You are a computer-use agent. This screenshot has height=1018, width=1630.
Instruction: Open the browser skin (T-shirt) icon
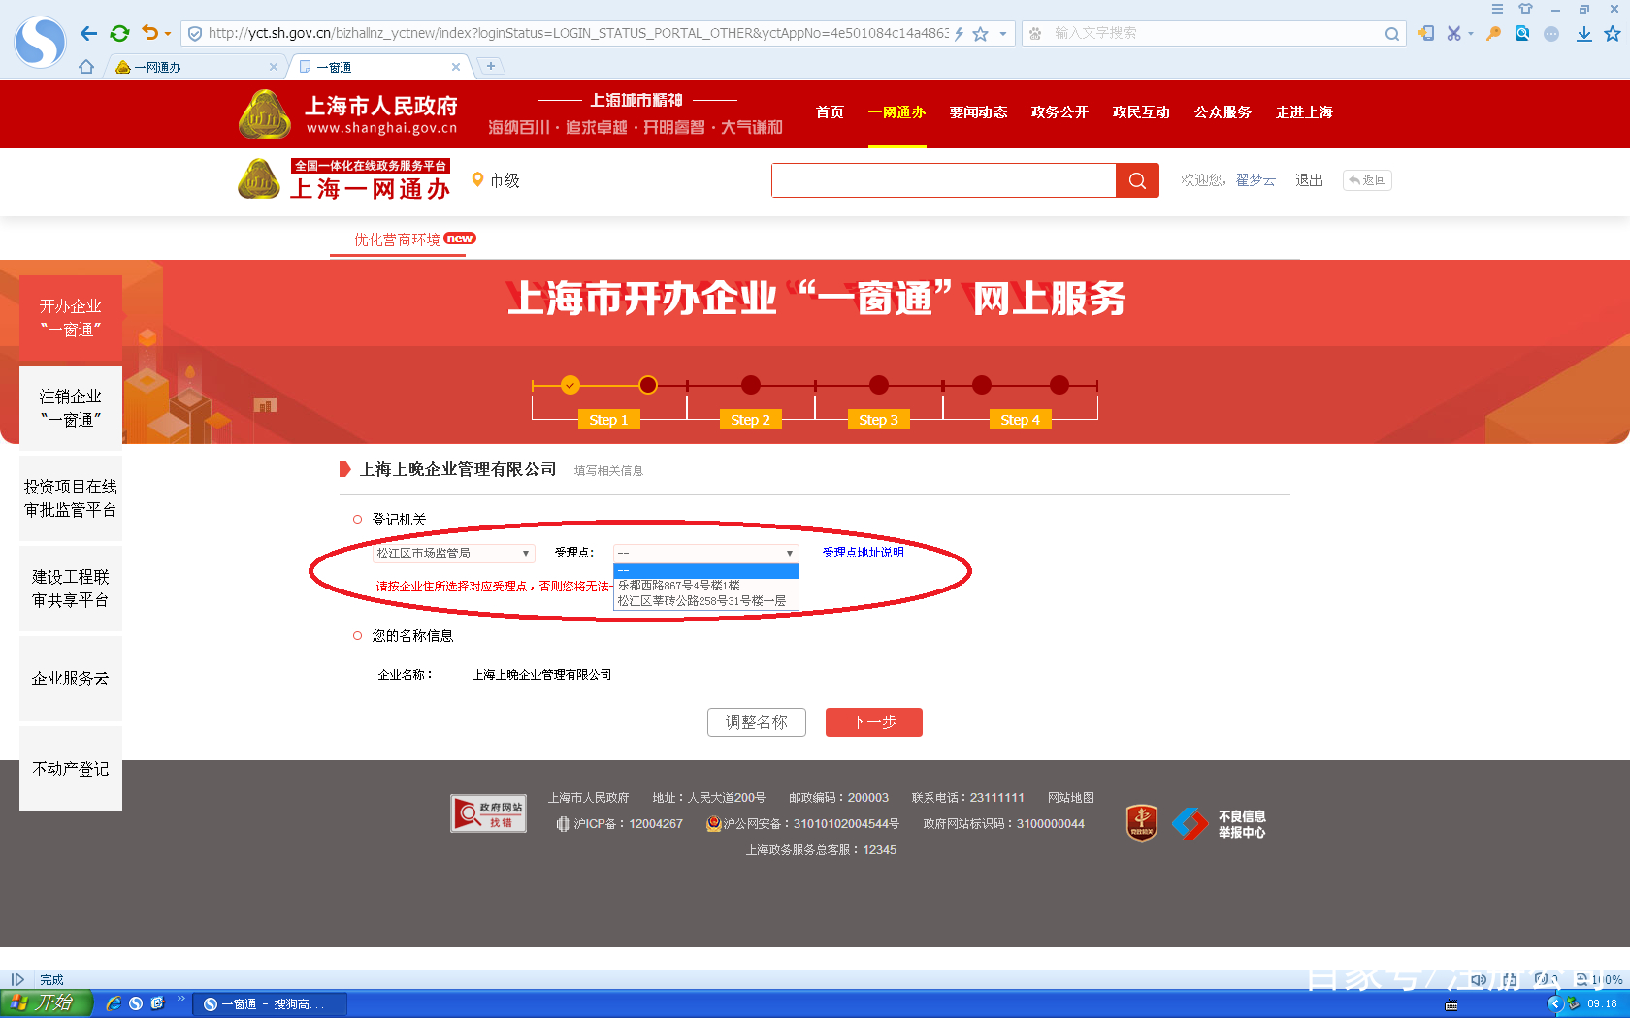coord(1525,9)
